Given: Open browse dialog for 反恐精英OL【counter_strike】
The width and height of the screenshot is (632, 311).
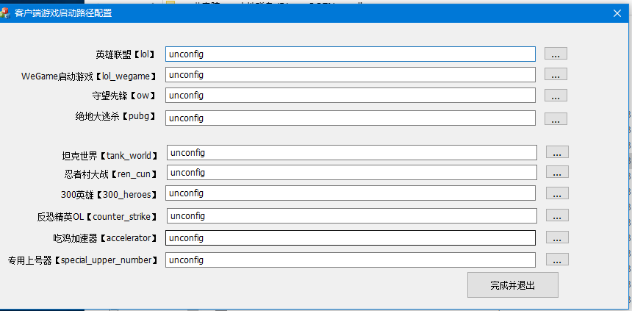Looking at the screenshot, I should 557,216.
